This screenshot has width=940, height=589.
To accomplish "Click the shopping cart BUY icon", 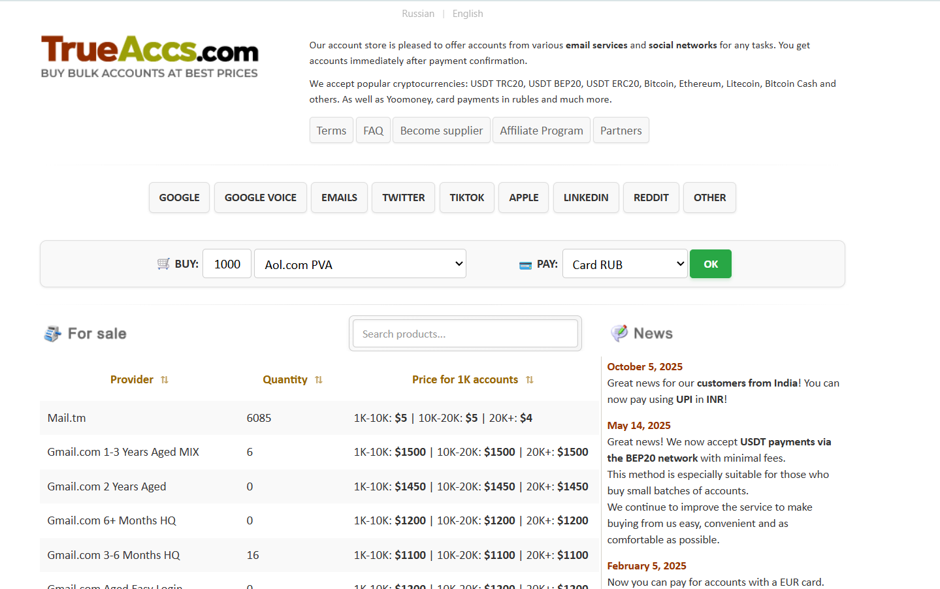I will tap(163, 264).
